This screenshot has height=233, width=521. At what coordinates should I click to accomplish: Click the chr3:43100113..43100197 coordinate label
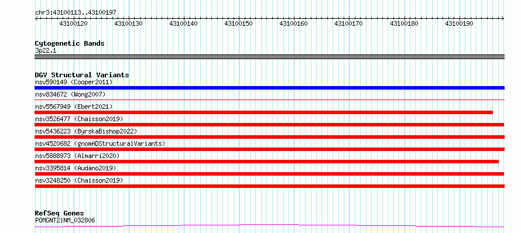click(76, 12)
